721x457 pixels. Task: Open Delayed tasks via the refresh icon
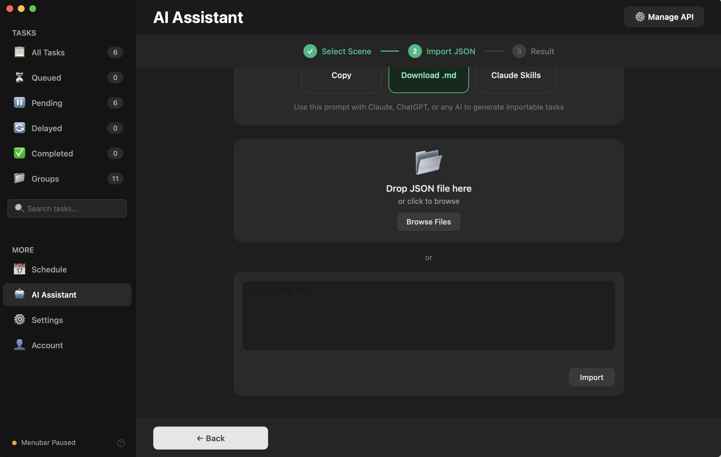pos(19,128)
